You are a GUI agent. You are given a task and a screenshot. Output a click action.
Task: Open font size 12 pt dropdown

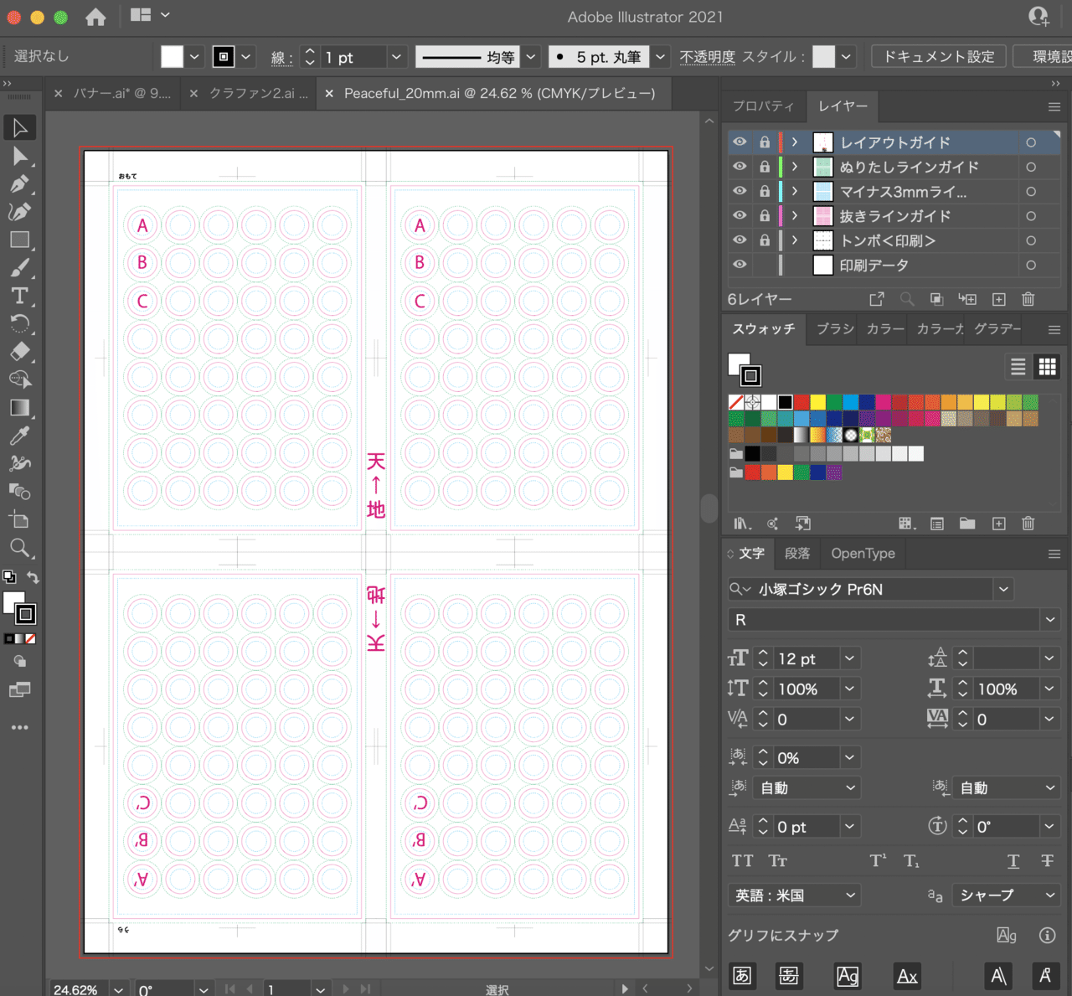(849, 659)
